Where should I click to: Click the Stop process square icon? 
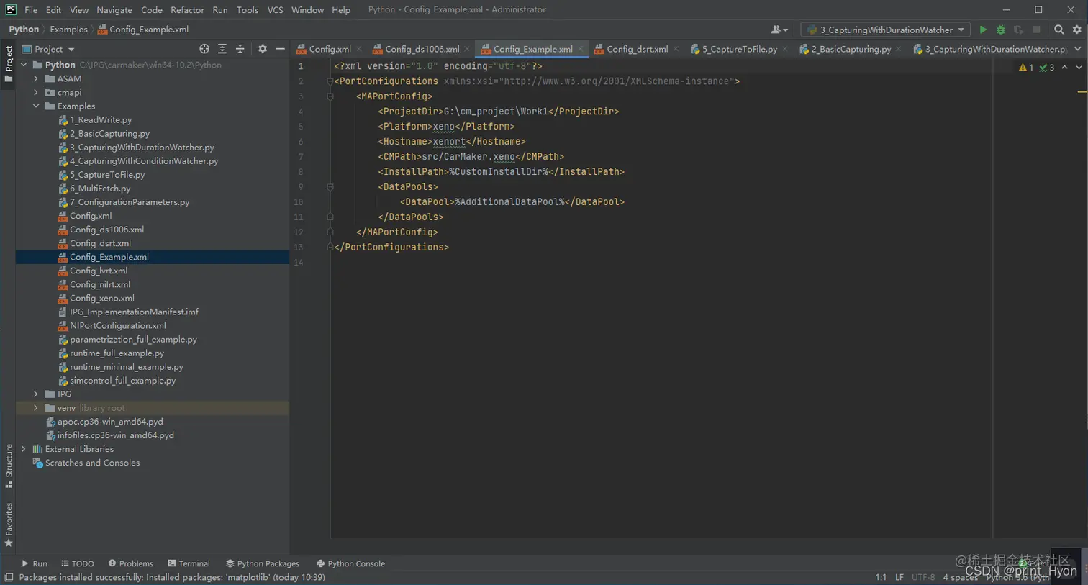[1036, 30]
